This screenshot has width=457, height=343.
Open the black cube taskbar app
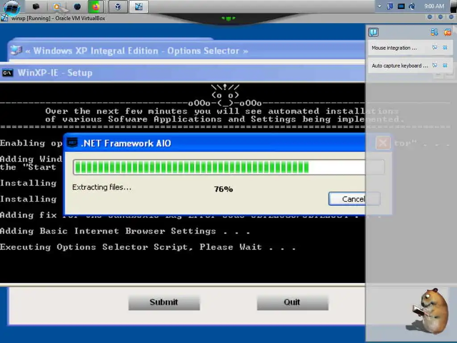pos(36,6)
